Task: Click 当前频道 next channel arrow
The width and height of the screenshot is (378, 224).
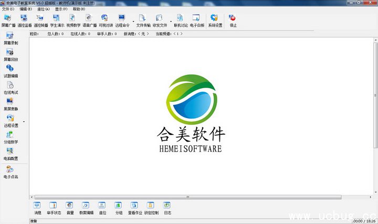Action: 182,34
